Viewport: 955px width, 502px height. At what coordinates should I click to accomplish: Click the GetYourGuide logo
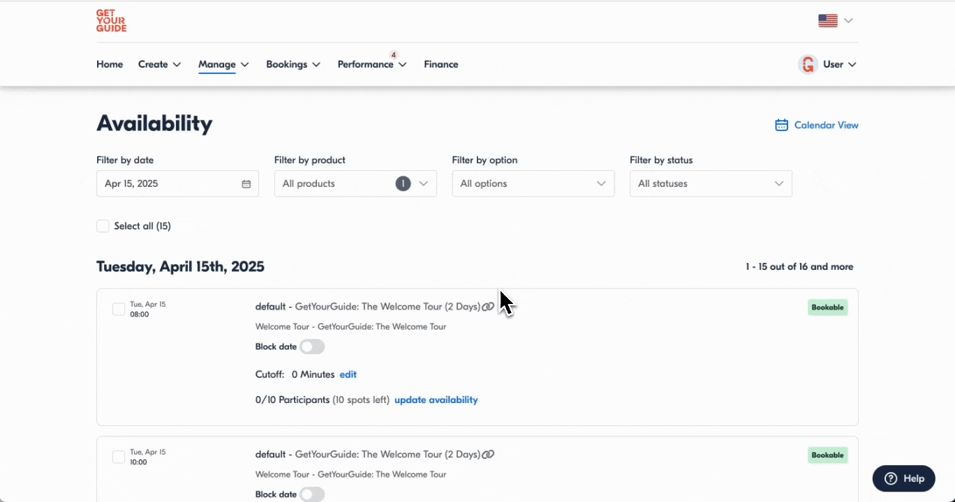coord(111,21)
